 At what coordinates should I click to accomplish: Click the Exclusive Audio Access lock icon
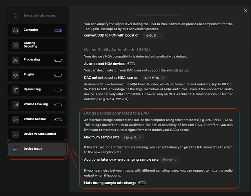[16, 16]
